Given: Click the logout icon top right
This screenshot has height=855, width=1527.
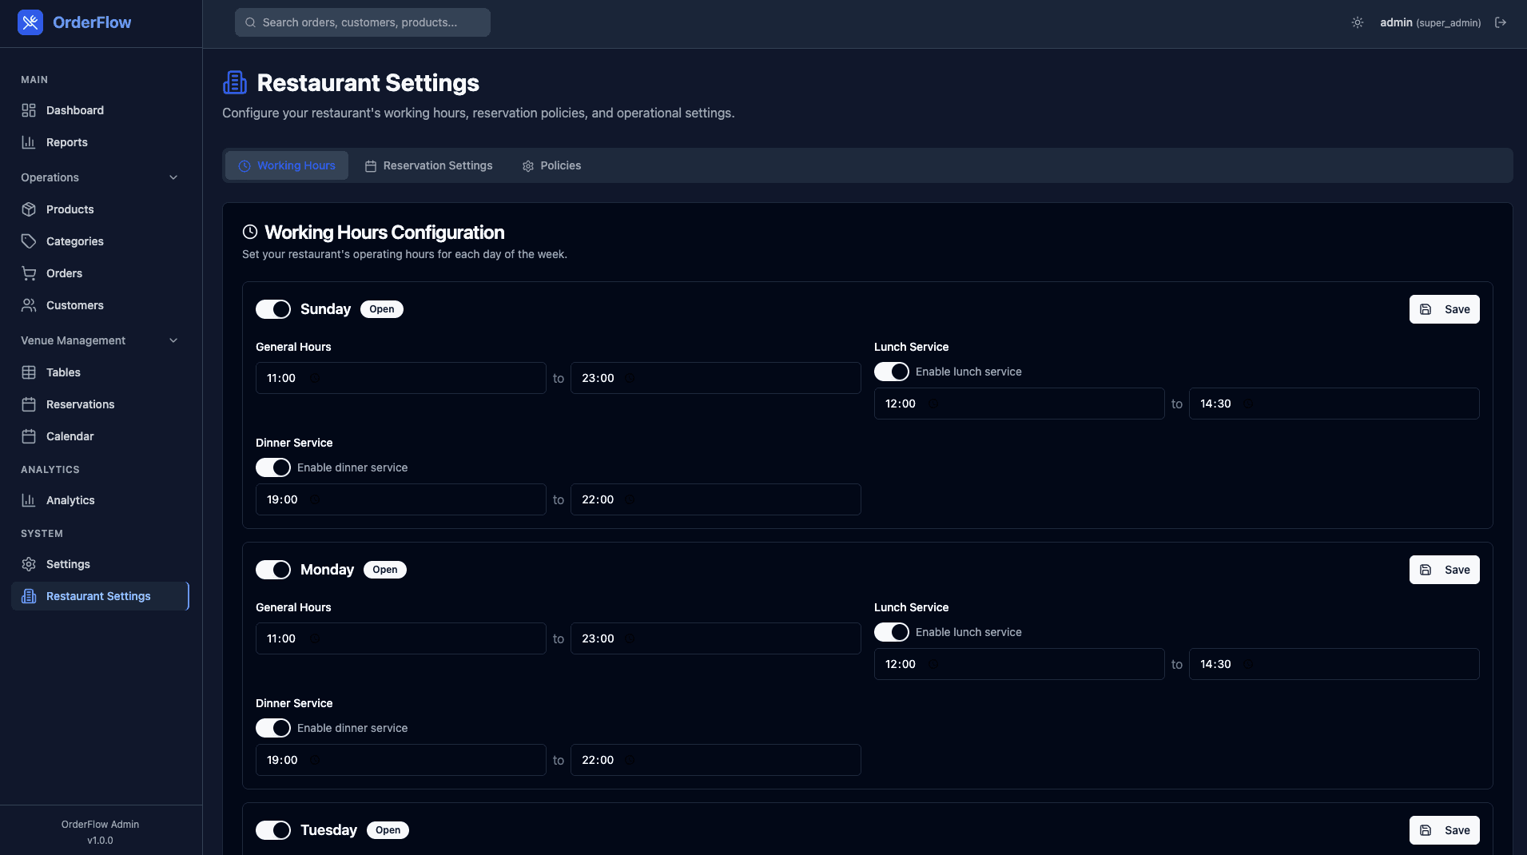Looking at the screenshot, I should tap(1501, 22).
